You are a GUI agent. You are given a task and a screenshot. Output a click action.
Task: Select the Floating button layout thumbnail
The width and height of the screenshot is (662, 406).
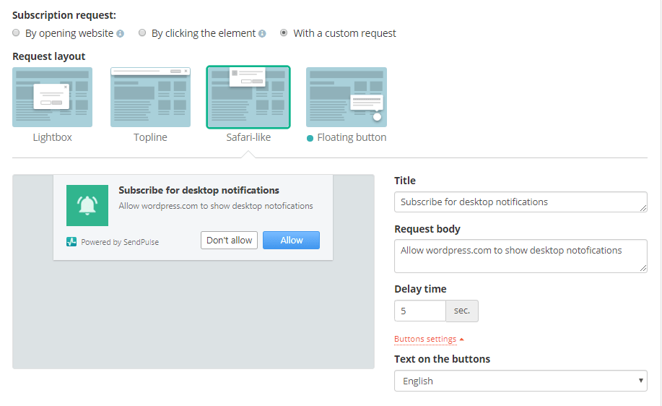(x=347, y=98)
